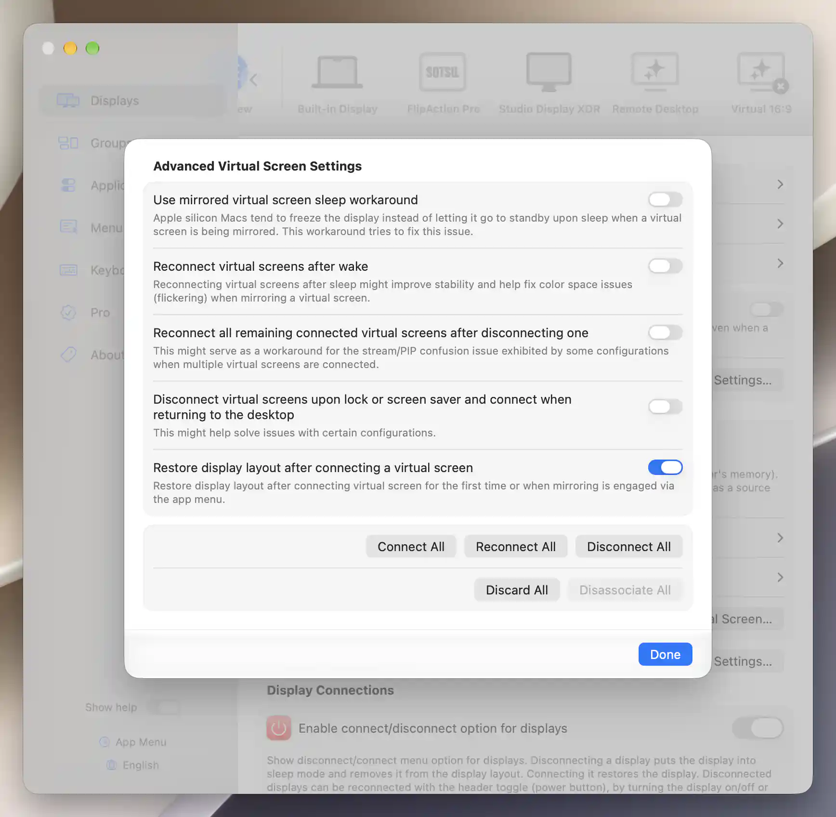Click the power icon beside Enable connect/disconnect
The image size is (836, 817).
278,728
